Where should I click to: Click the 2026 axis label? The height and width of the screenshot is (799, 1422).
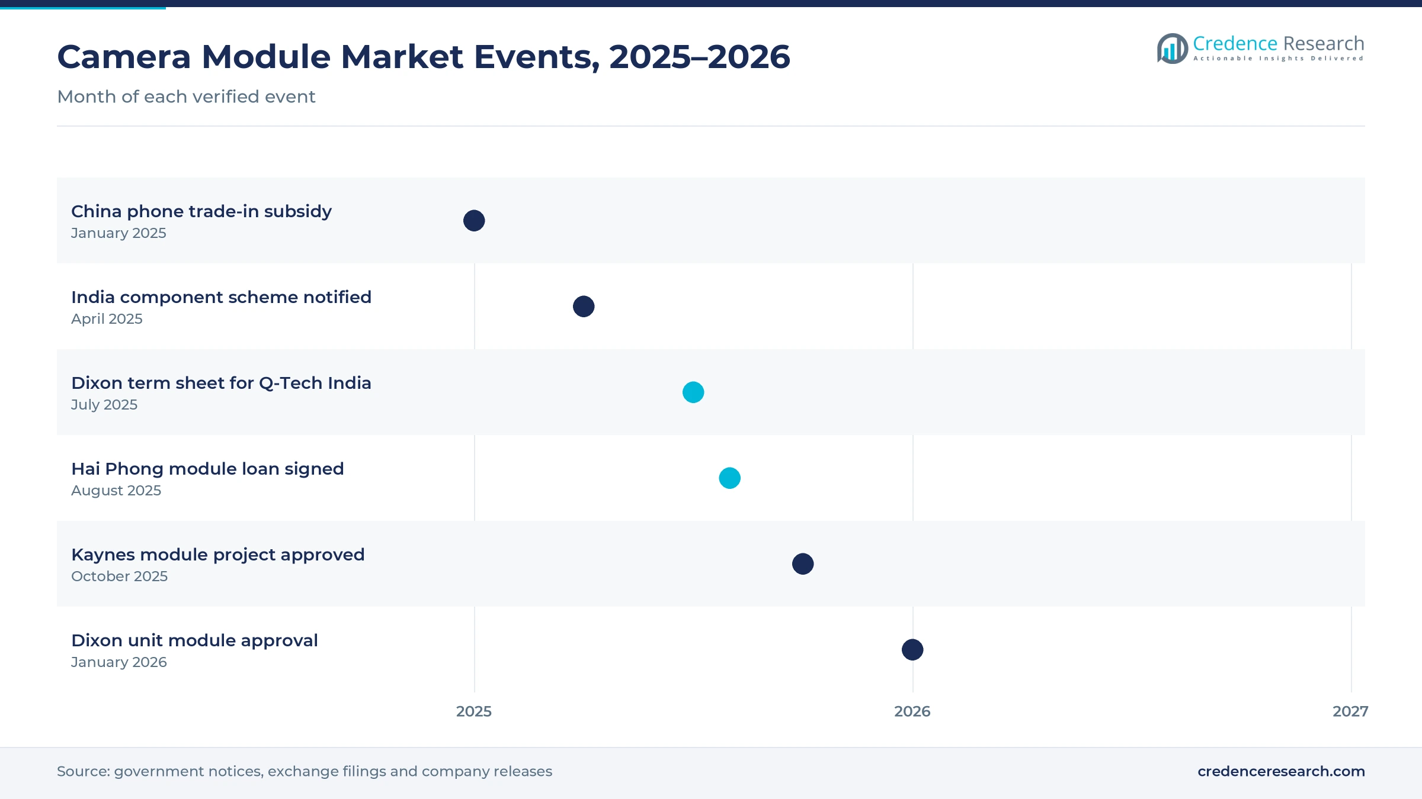tap(912, 711)
